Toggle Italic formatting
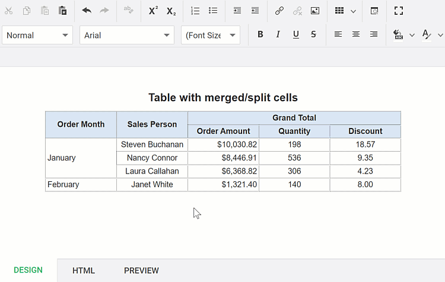The width and height of the screenshot is (445, 282). (278, 35)
